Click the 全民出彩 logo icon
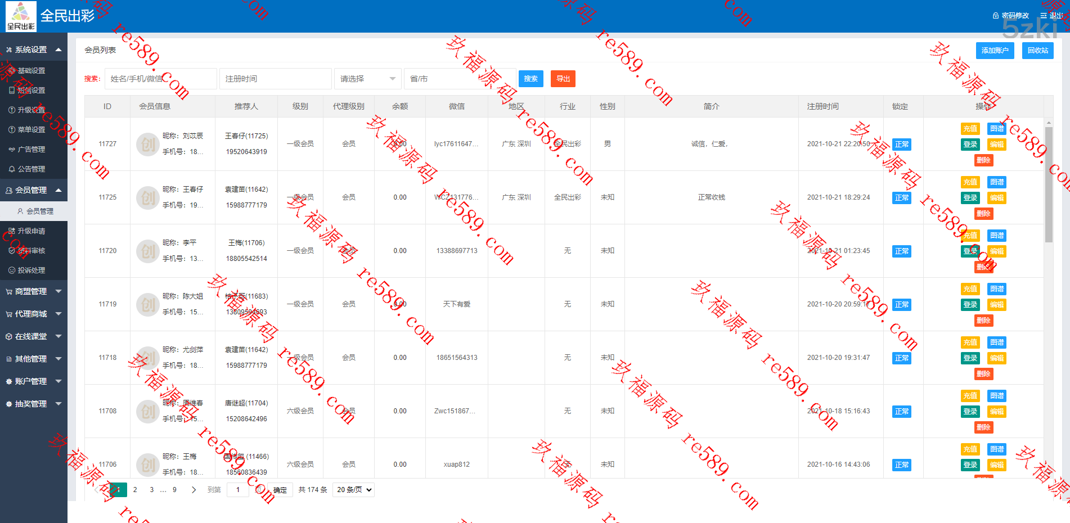1070x523 pixels. tap(21, 16)
